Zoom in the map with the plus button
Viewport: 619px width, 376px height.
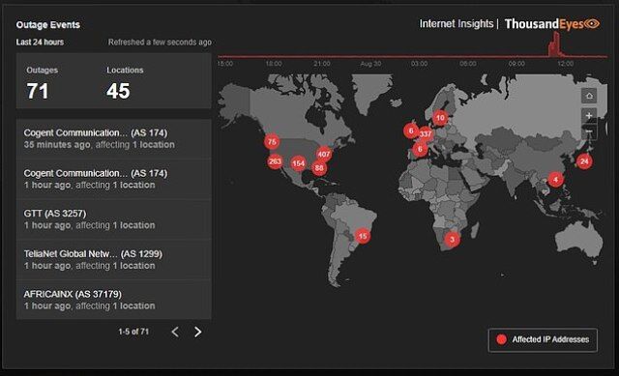pyautogui.click(x=589, y=115)
